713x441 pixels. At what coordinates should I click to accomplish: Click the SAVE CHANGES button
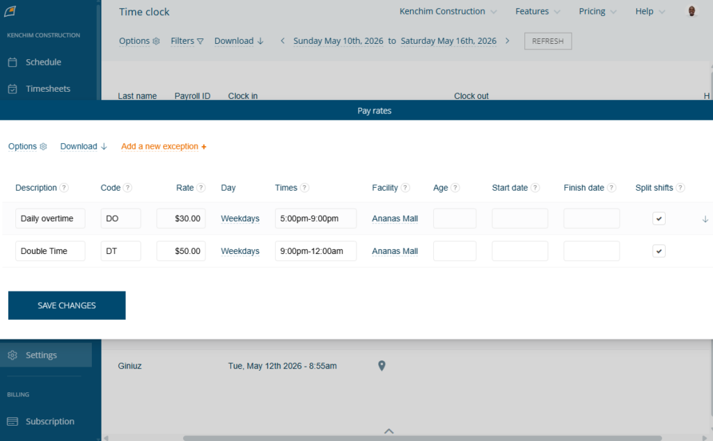tap(67, 305)
